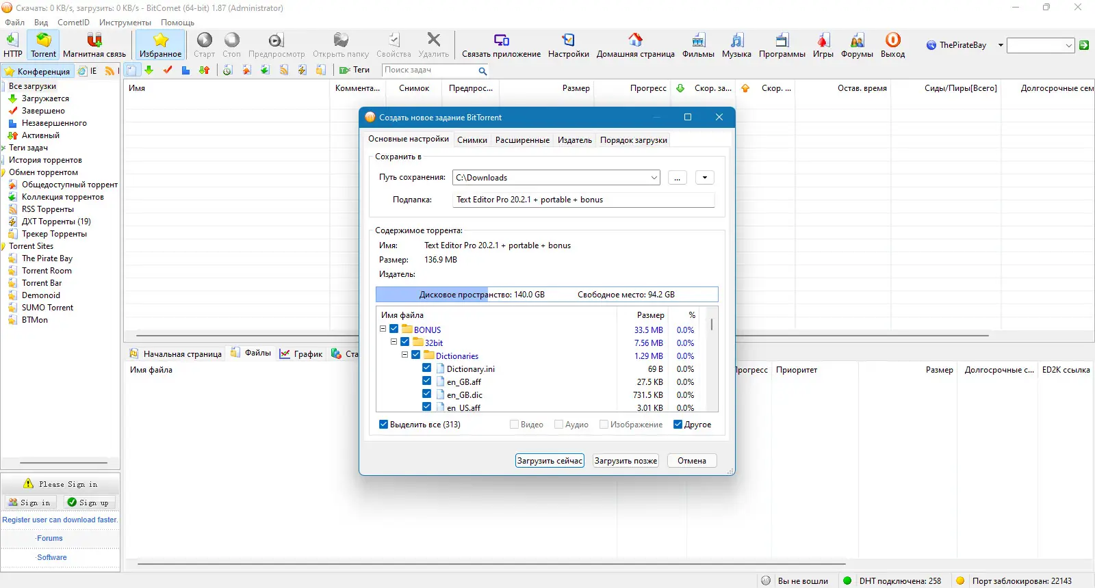Click the Выход exit toolbar icon
The image size is (1095, 588).
pyautogui.click(x=892, y=45)
